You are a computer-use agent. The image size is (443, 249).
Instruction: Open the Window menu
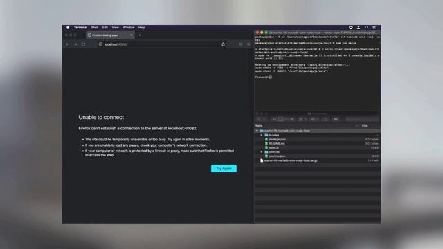point(129,28)
